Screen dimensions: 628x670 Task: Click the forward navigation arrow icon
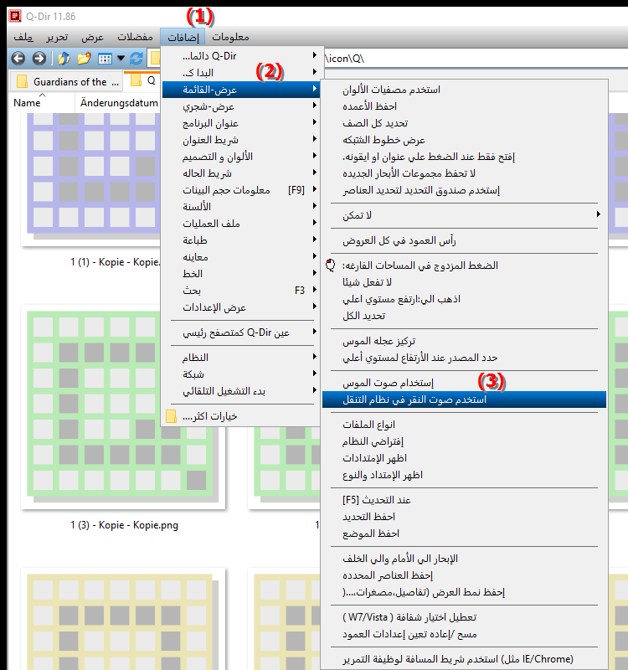(x=39, y=58)
